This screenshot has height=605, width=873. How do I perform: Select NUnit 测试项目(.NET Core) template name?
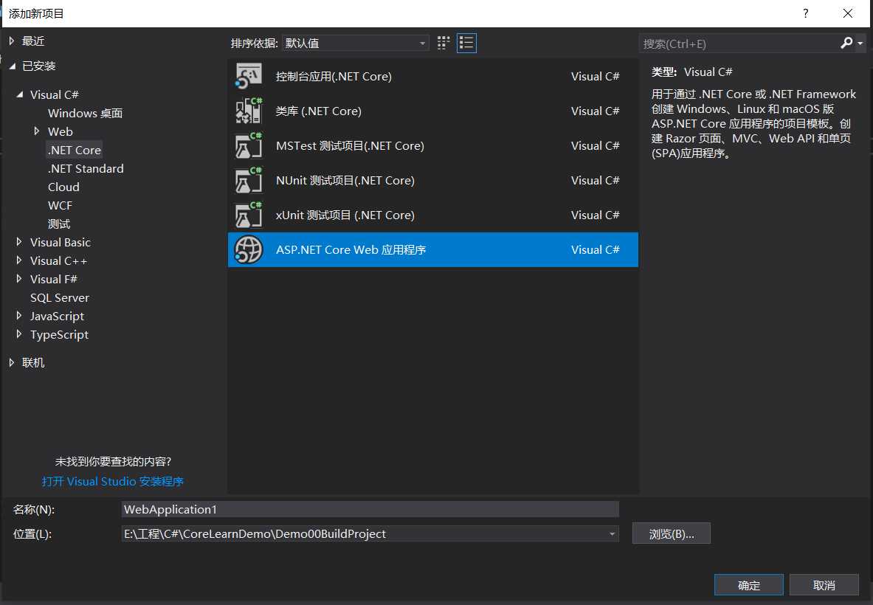pos(345,180)
